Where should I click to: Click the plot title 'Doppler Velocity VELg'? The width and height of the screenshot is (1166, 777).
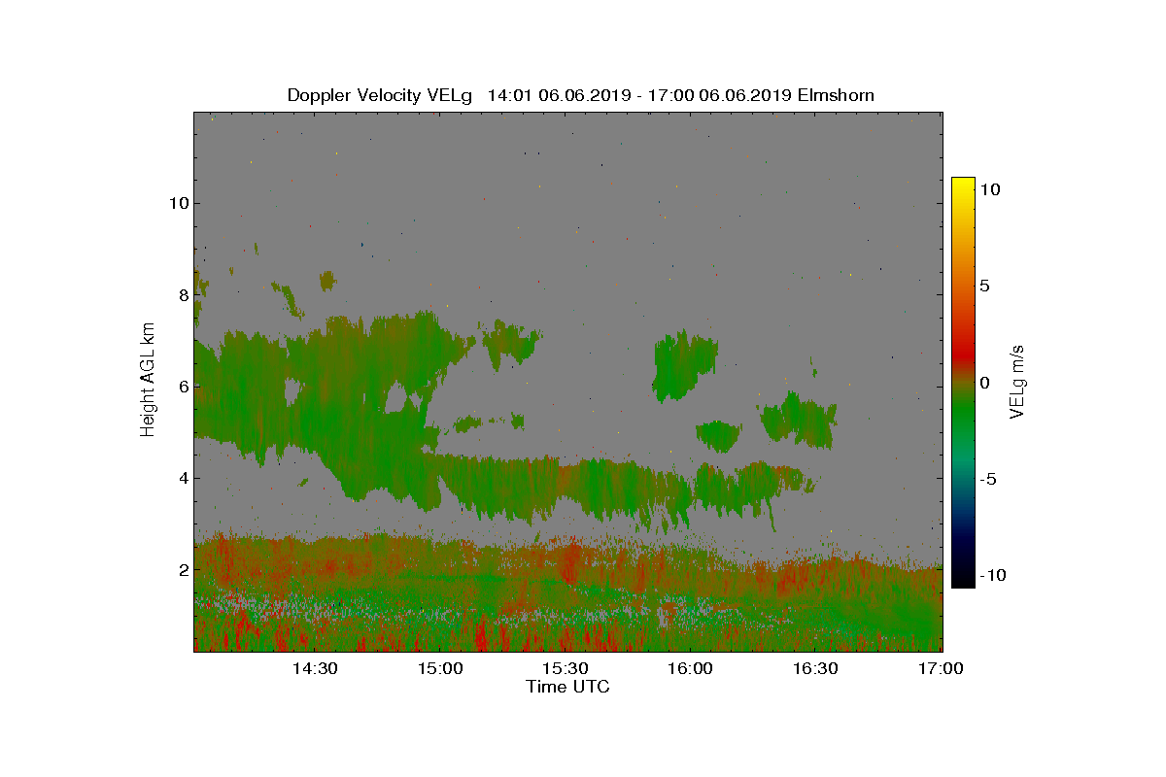pos(379,95)
